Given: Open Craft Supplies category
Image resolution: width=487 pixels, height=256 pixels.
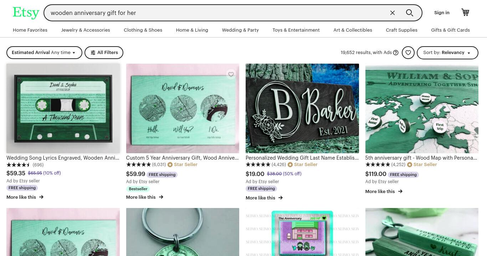Looking at the screenshot, I should coord(401,30).
